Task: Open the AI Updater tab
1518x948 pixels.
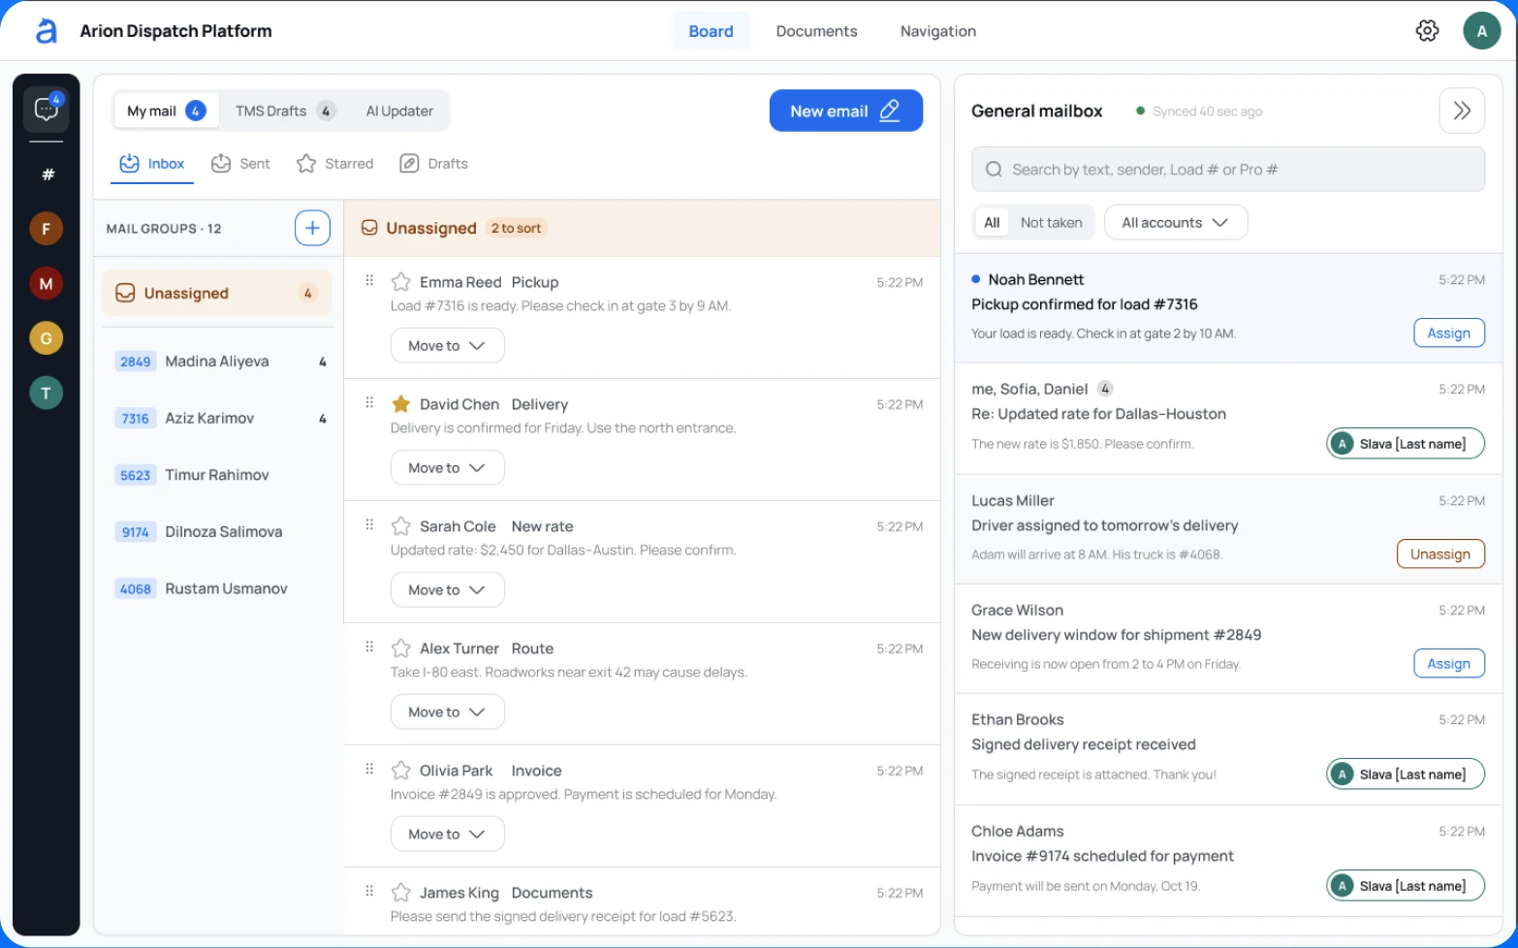Action: coord(399,111)
